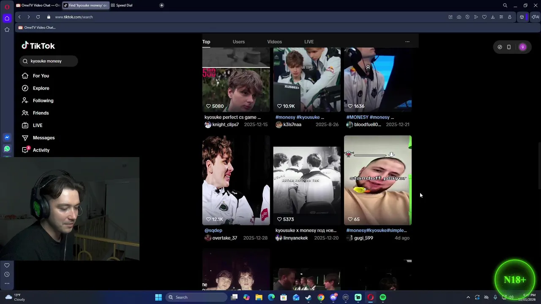Open the browser downloads icon
This screenshot has width=541, height=304.
[x=493, y=17]
